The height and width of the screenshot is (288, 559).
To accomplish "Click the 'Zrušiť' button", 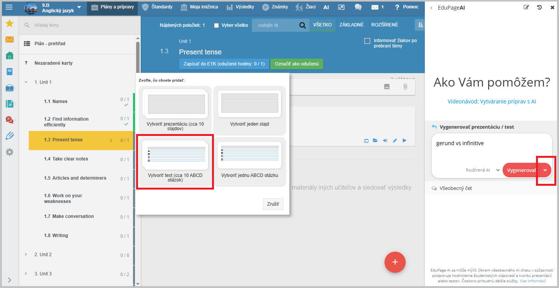I will 273,204.
